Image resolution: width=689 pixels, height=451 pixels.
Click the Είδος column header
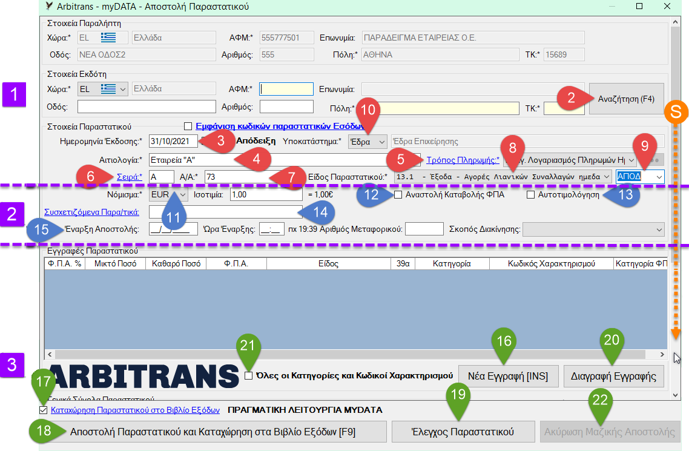pos(328,263)
